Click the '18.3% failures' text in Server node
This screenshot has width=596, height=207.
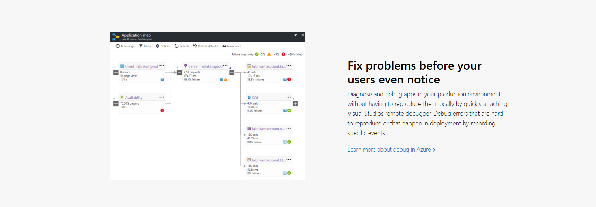click(x=192, y=80)
